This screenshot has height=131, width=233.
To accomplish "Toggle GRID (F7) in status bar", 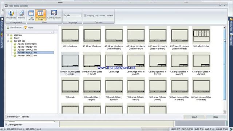I will tap(175, 129).
